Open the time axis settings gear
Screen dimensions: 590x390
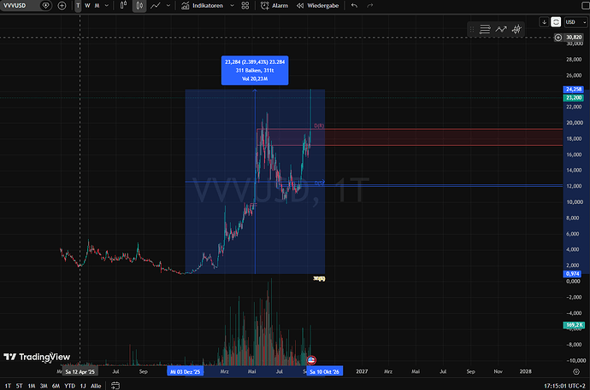pos(576,371)
